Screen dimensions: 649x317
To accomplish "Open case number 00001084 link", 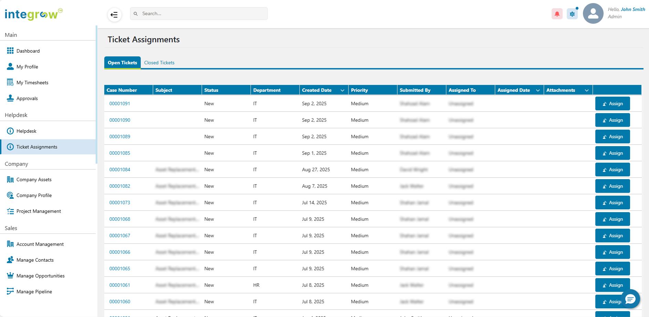I will point(120,170).
